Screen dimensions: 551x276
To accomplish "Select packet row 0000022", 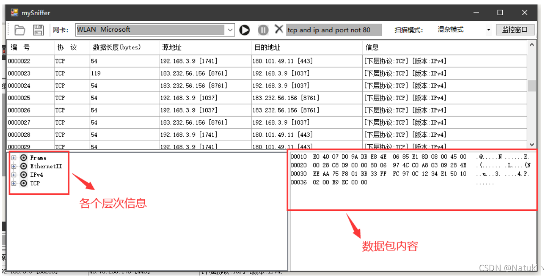I will click(x=267, y=61).
